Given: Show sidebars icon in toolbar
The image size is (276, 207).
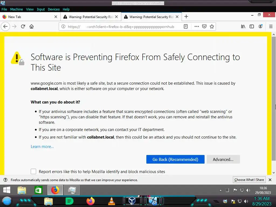Looking at the screenshot, I should [x=252, y=27].
